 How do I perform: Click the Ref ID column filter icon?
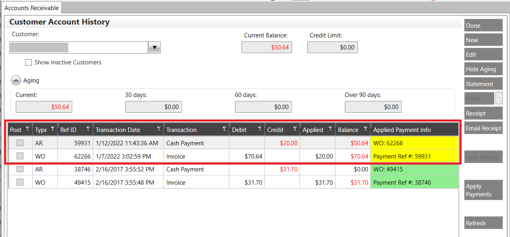pos(88,130)
